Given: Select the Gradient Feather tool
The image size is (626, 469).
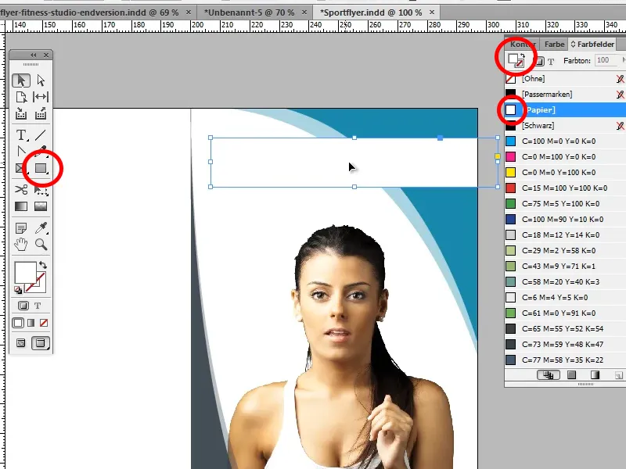Looking at the screenshot, I should [41, 206].
